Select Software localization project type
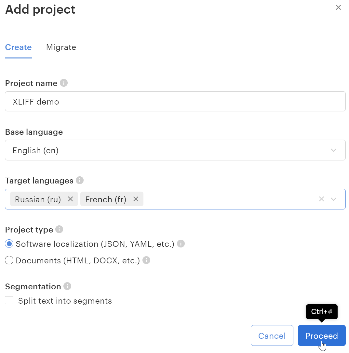The width and height of the screenshot is (349, 353). (9, 244)
